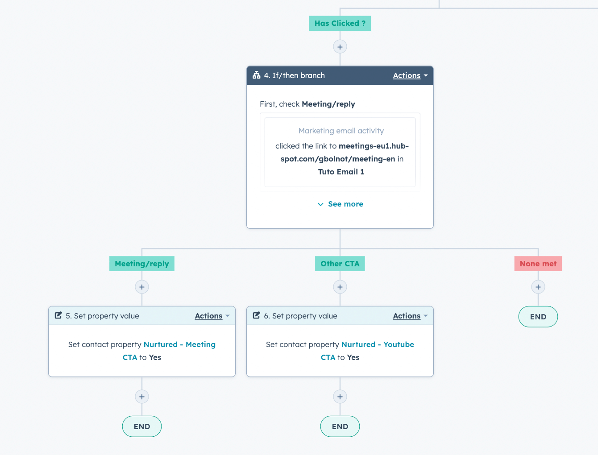The image size is (598, 455).
Task: Click the plus icon below Has Clicked branch
Action: click(x=340, y=46)
